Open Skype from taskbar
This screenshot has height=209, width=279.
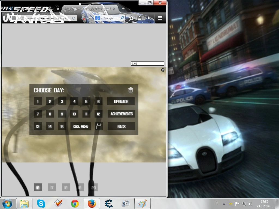[x=41, y=204]
